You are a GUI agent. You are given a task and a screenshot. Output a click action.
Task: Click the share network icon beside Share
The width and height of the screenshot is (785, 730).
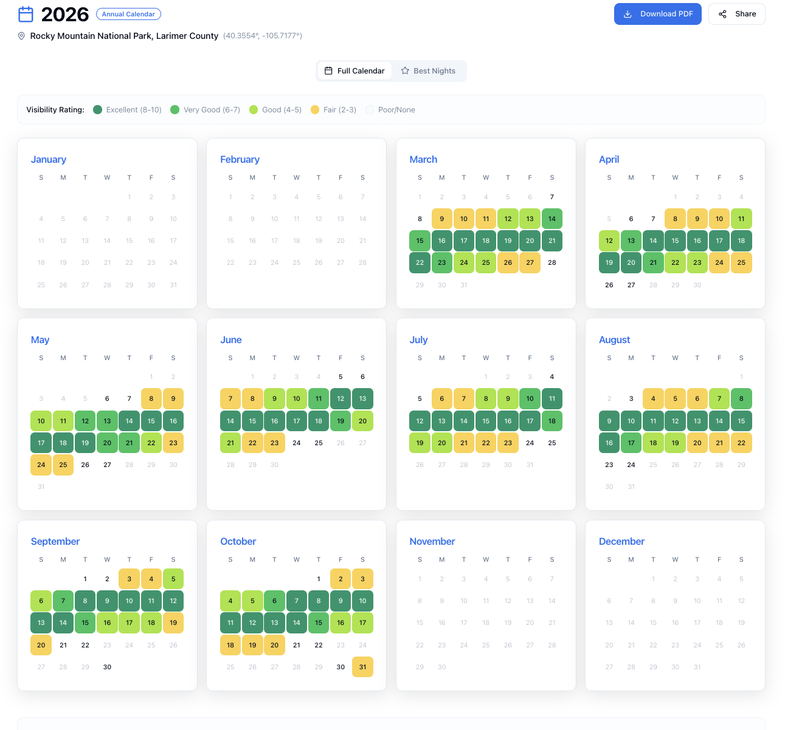(721, 13)
